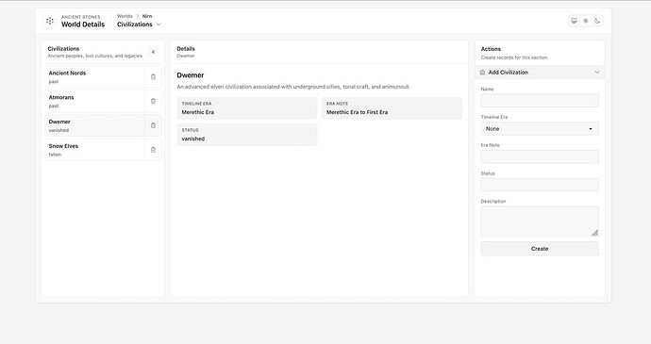Delete the Atmorans civilization
This screenshot has height=344, width=651.
pyautogui.click(x=153, y=101)
